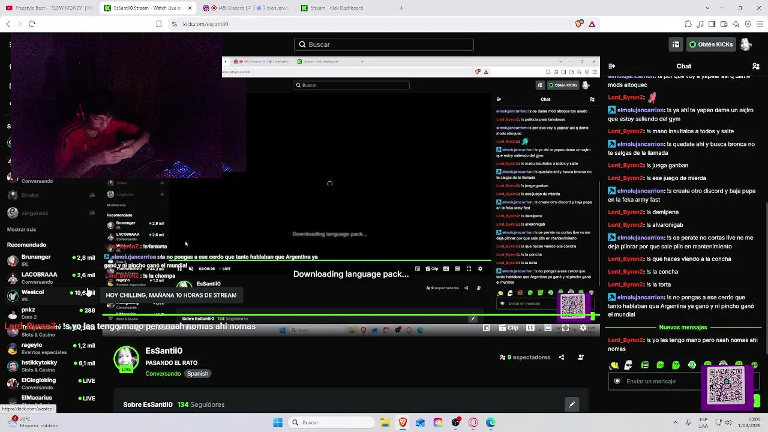Image resolution: width=768 pixels, height=432 pixels.
Task: Edit the Sobre EsSantii0 section
Action: coord(572,404)
